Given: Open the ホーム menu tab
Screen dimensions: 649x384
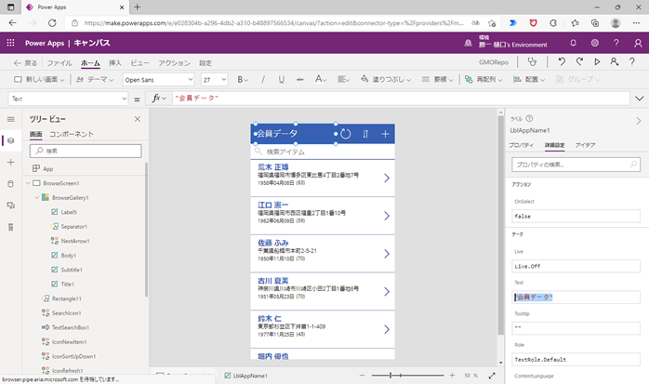Looking at the screenshot, I should point(90,63).
